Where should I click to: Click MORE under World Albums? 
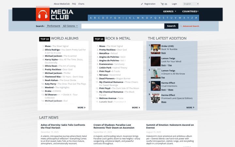[81, 107]
